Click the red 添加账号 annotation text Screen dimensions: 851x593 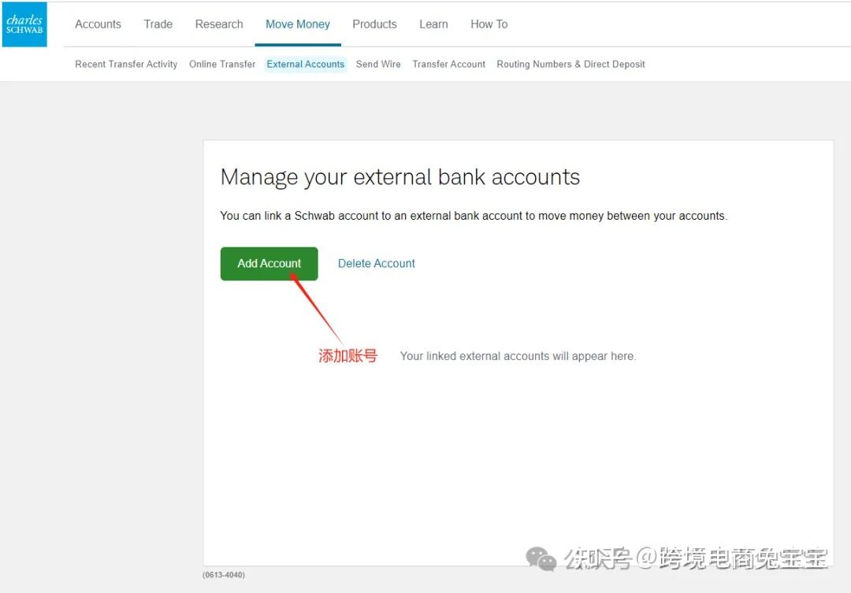coord(347,356)
